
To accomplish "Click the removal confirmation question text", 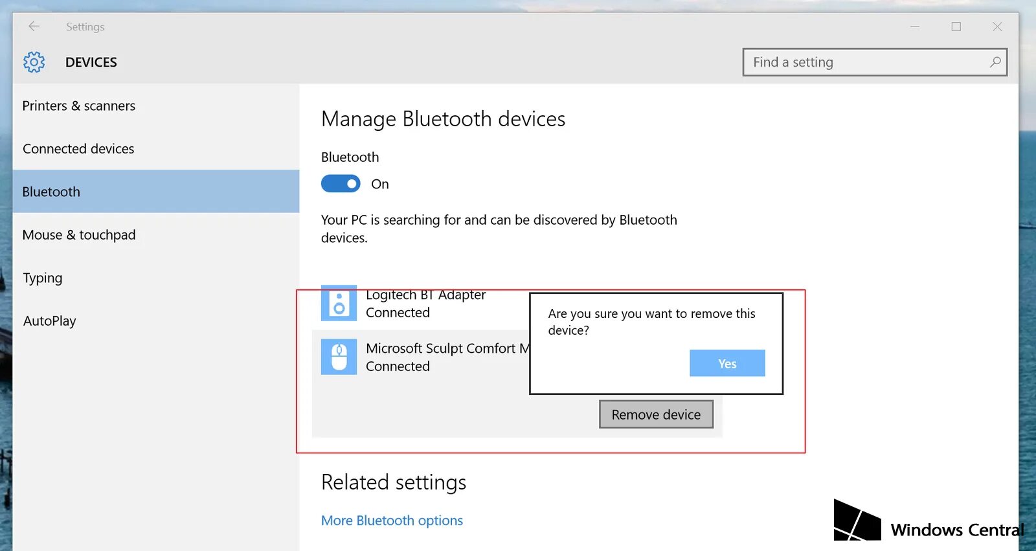I will click(x=651, y=322).
